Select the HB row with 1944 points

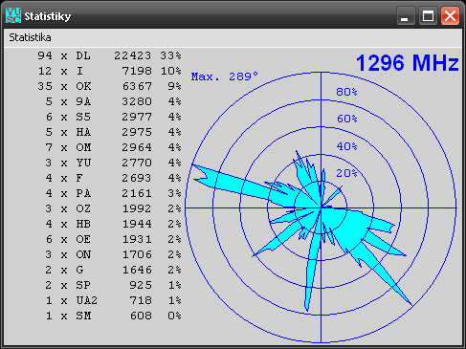pyautogui.click(x=109, y=224)
